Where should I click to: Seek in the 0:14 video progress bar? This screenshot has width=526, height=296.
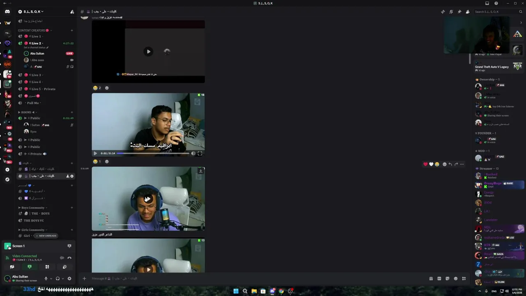coord(153,153)
